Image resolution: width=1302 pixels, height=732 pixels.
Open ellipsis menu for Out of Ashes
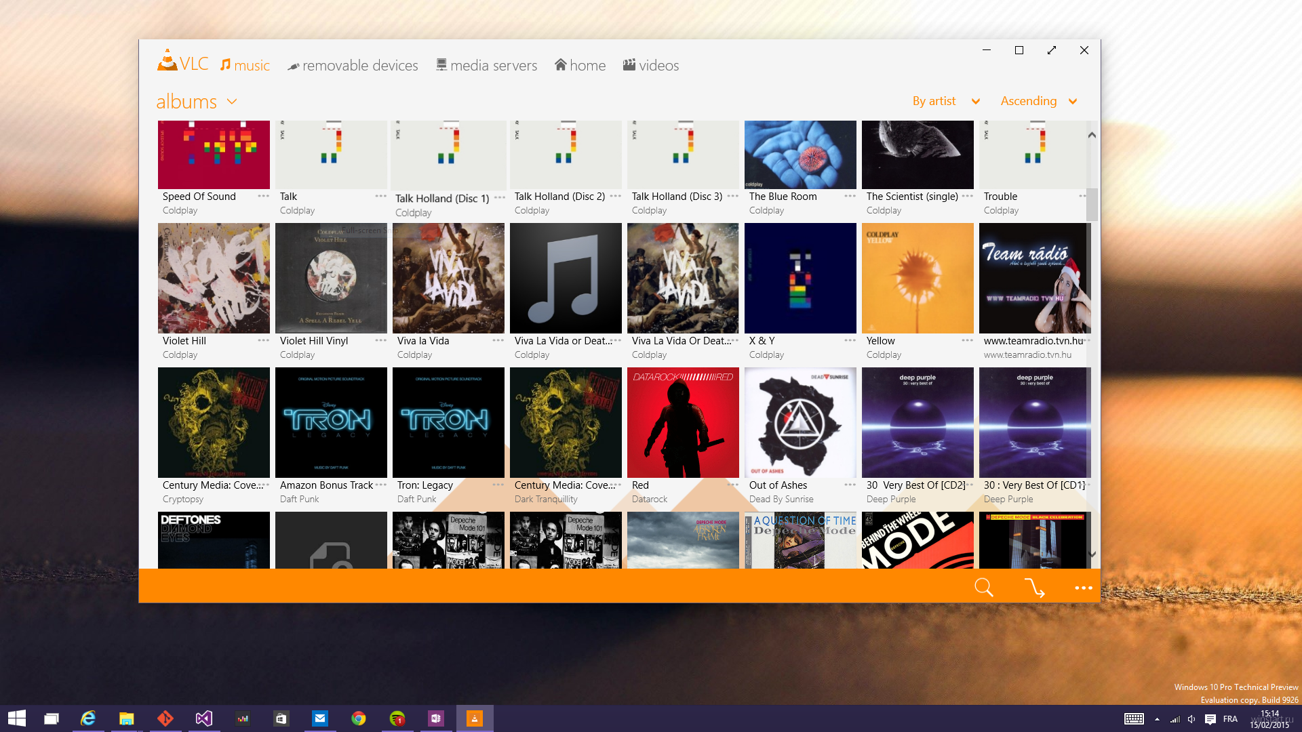(x=850, y=485)
